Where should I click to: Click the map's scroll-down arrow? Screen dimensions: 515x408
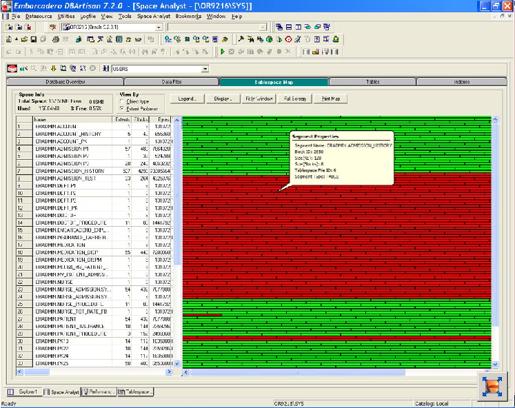[x=495, y=365]
